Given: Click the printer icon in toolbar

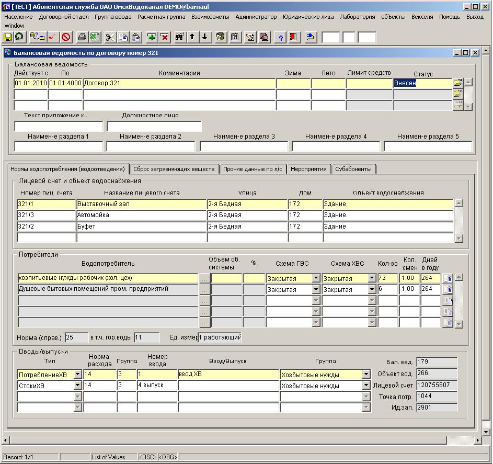Looking at the screenshot, I should 82,37.
